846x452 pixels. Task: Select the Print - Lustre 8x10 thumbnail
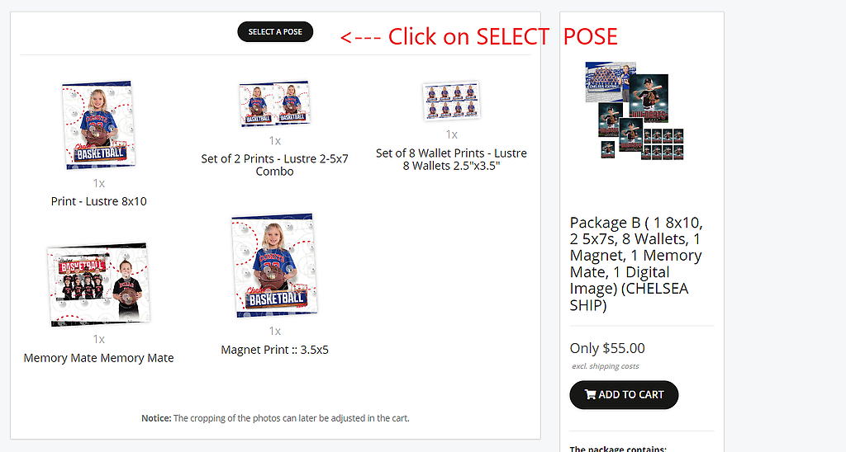click(x=99, y=125)
